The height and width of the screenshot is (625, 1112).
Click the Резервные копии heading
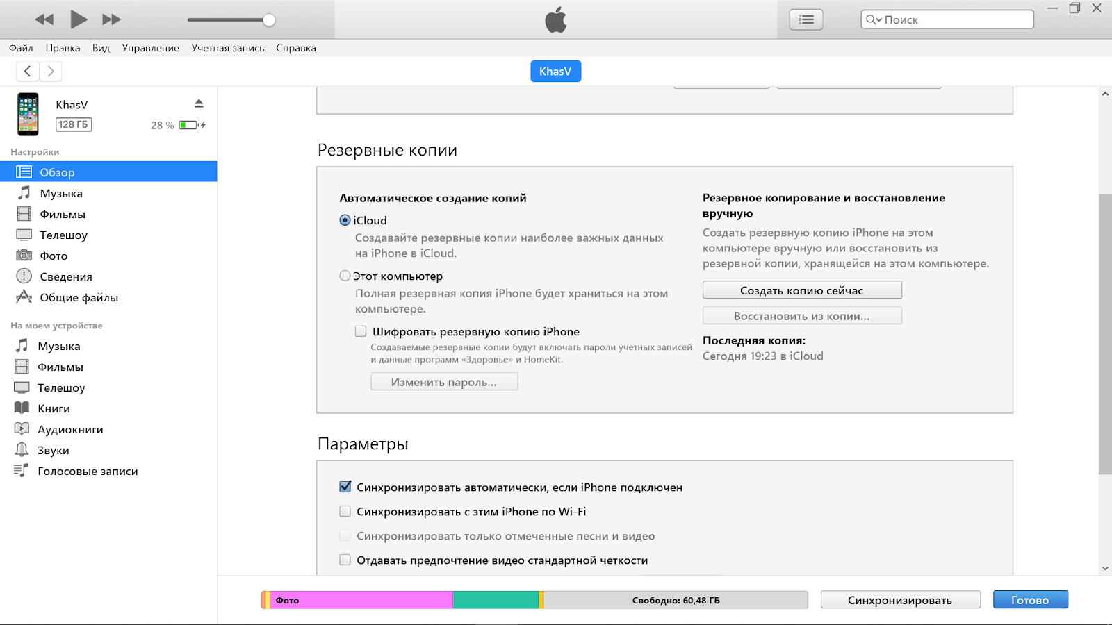(387, 150)
